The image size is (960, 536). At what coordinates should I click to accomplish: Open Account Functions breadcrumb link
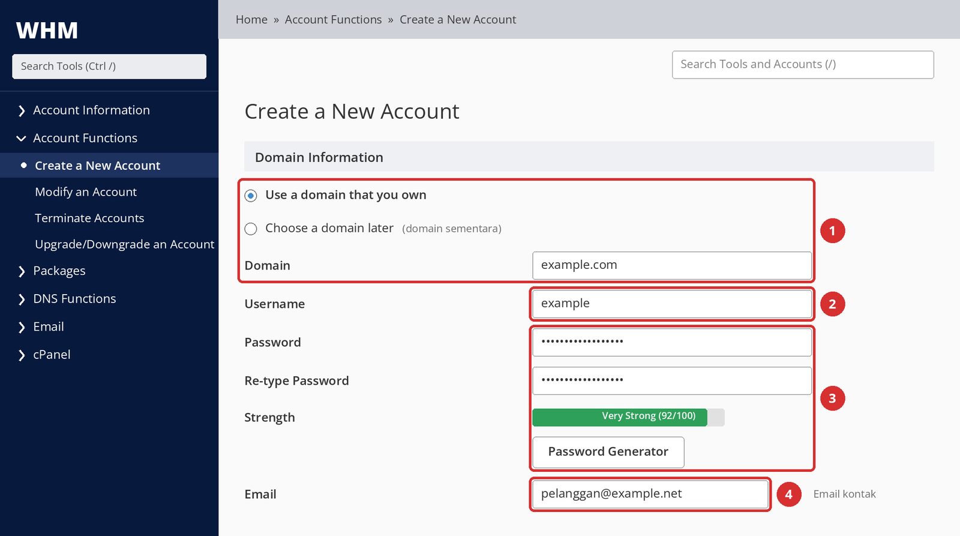pyautogui.click(x=333, y=20)
